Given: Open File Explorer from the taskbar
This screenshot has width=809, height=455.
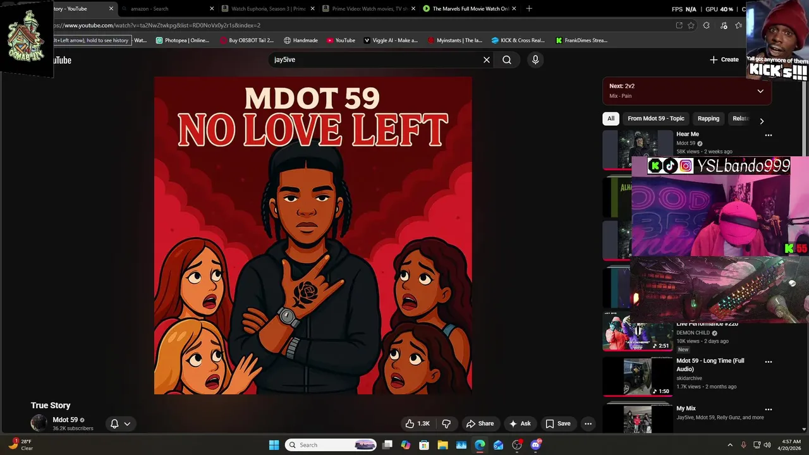Looking at the screenshot, I should coord(442,445).
